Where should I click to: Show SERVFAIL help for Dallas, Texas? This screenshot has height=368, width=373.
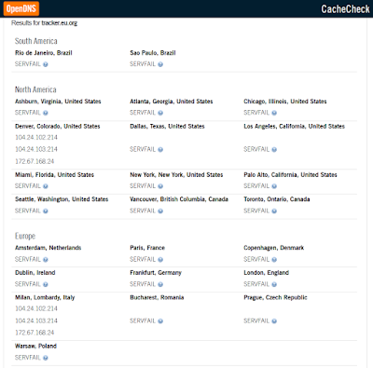(x=160, y=150)
